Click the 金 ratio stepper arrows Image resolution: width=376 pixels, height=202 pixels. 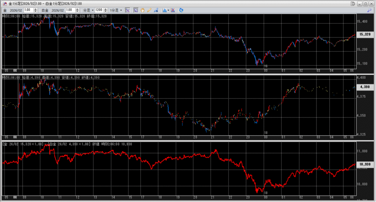point(36,10)
